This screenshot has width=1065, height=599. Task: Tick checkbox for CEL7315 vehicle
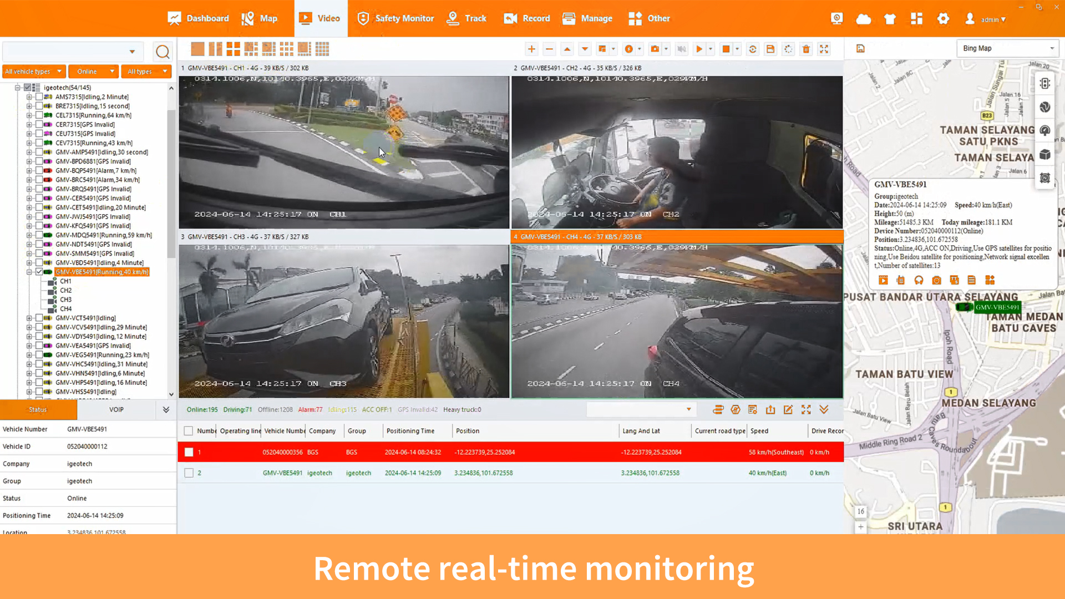coord(39,115)
